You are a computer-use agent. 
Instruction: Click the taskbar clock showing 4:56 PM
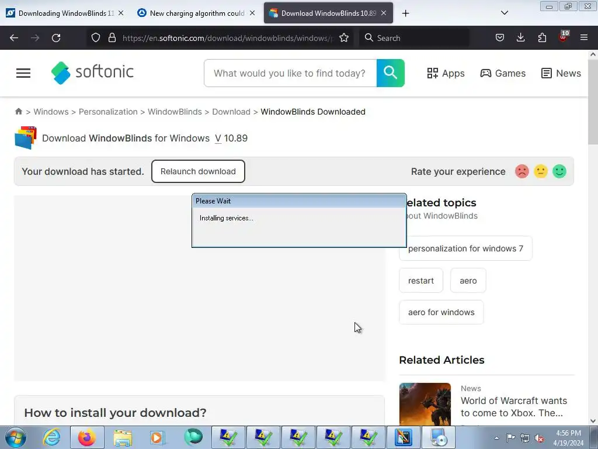click(x=568, y=438)
